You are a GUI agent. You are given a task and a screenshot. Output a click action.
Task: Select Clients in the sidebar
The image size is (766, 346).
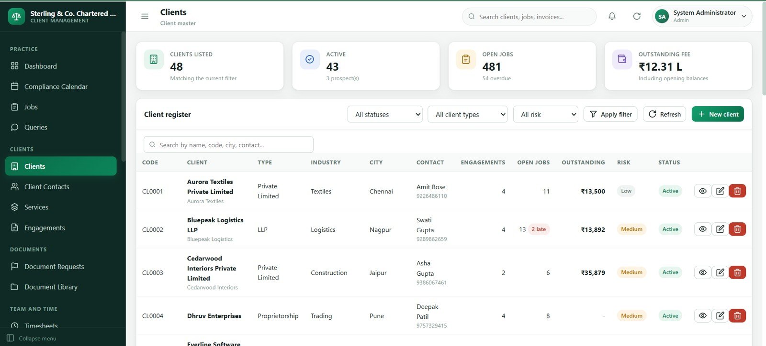(x=61, y=166)
